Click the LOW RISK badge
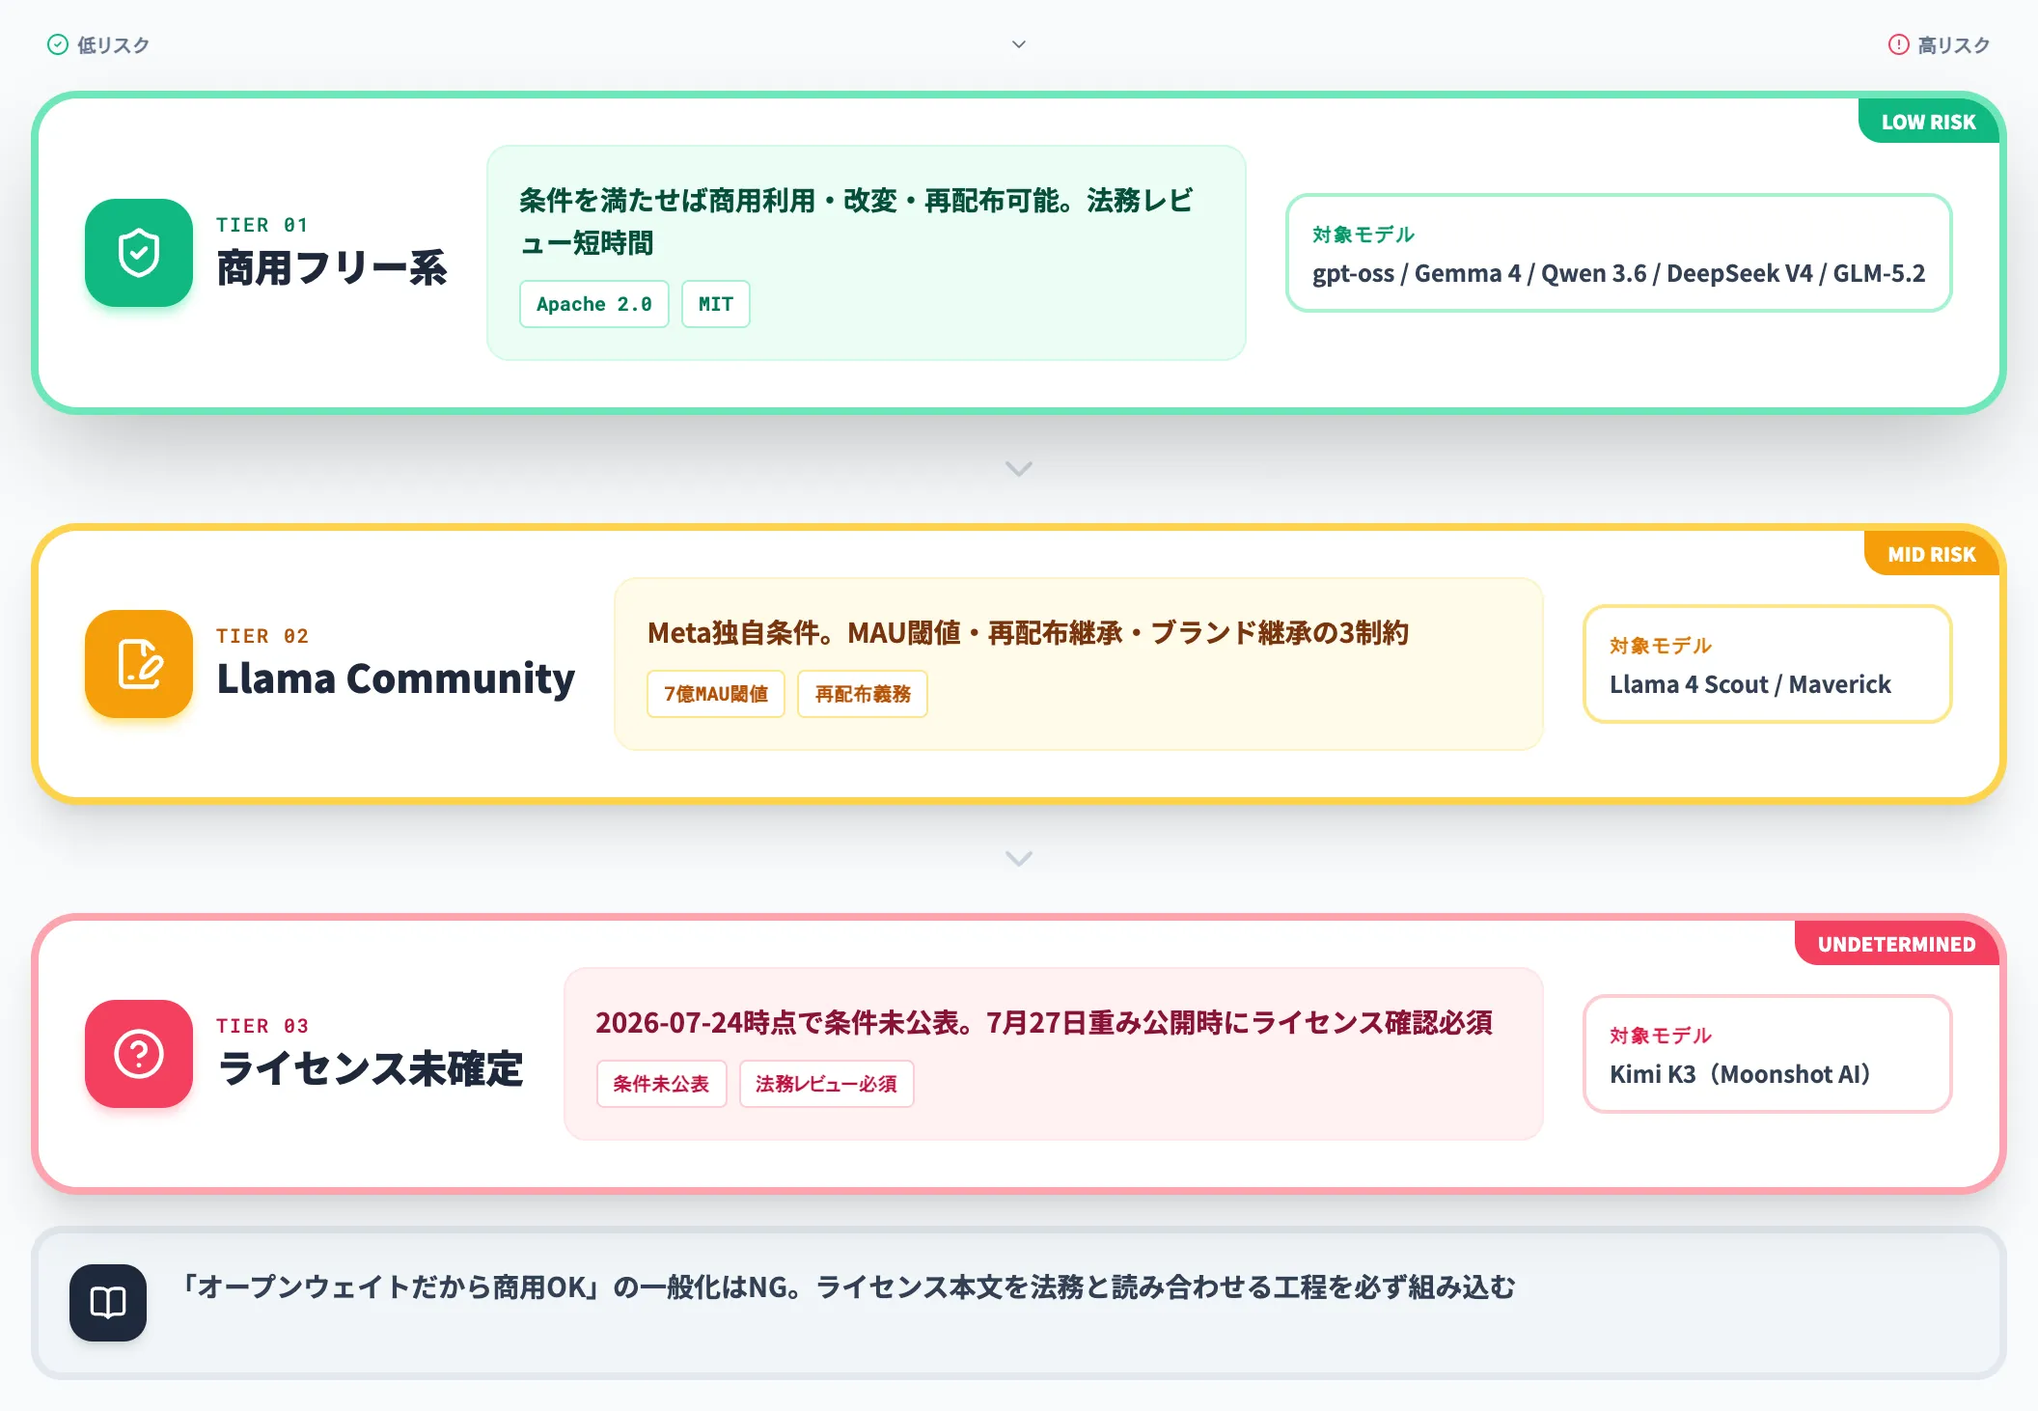The image size is (2038, 1411). (x=1928, y=122)
